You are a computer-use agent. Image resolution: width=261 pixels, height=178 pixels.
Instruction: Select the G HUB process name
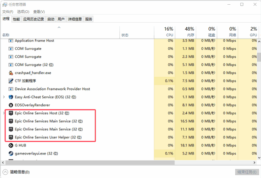(x=21, y=146)
